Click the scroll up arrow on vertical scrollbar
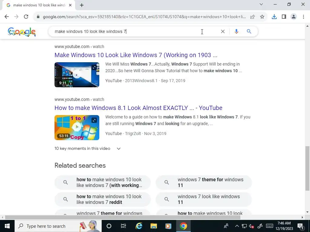The height and width of the screenshot is (232, 310). click(307, 26)
